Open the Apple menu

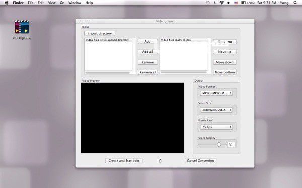point(7,3)
